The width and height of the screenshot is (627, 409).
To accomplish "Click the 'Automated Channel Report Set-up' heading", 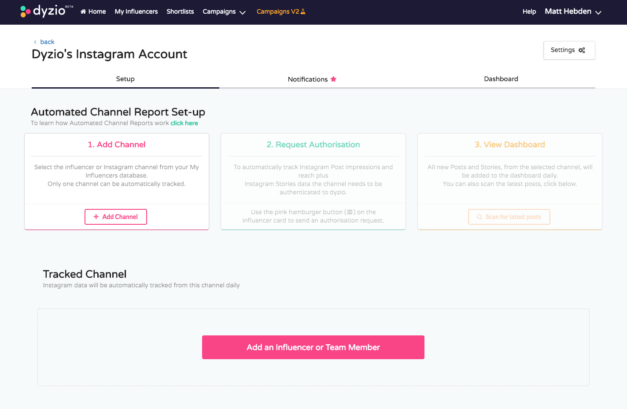I will tap(118, 112).
